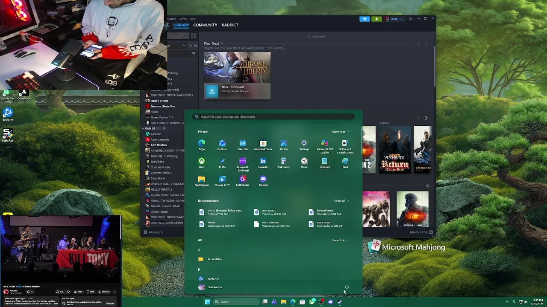Open the Paint app
The image size is (547, 307).
tap(345, 163)
